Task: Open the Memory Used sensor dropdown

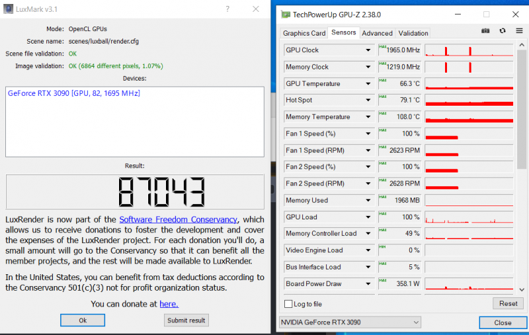Action: point(368,200)
